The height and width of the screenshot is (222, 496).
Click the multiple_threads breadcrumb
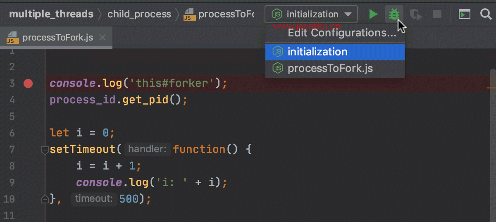click(51, 14)
